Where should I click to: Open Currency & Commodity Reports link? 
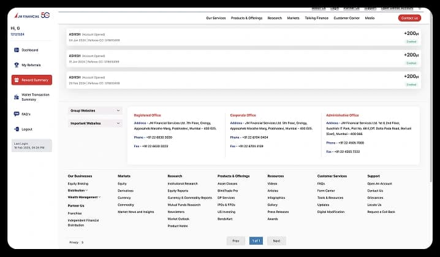(x=190, y=198)
